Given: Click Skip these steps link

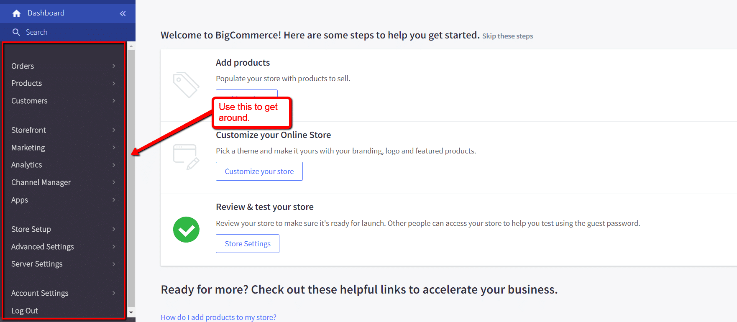Looking at the screenshot, I should (x=507, y=36).
